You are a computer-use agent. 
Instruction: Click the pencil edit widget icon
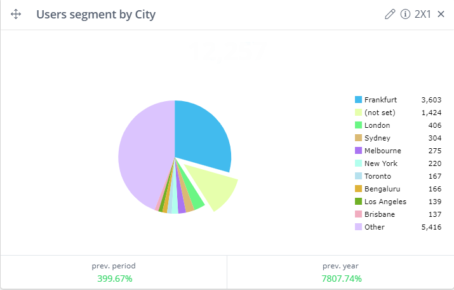tap(390, 15)
